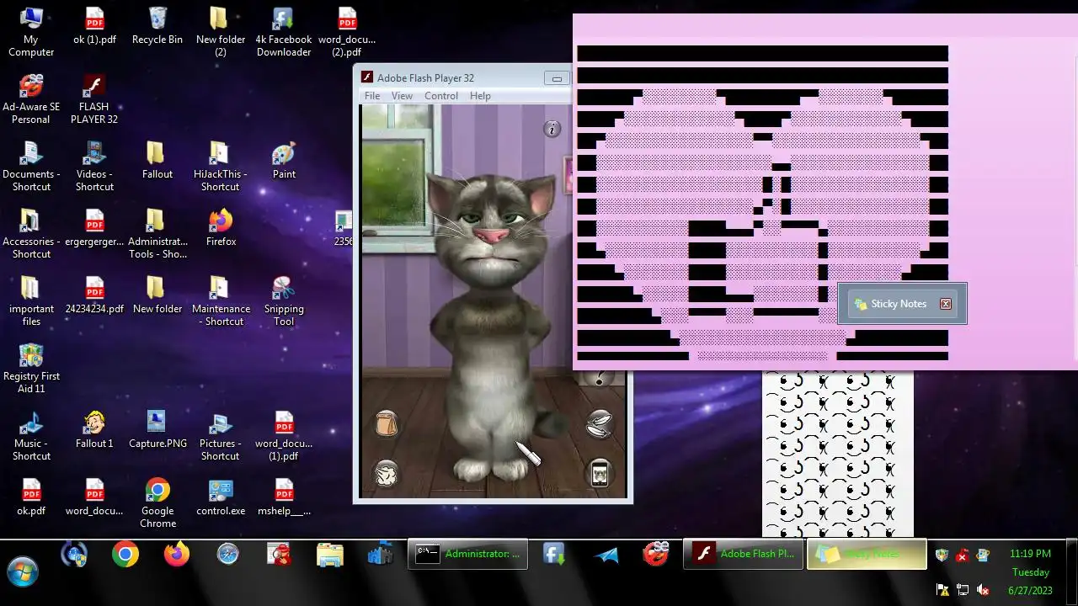The height and width of the screenshot is (606, 1078).
Task: Open Paint desktop icon
Action: (x=284, y=161)
